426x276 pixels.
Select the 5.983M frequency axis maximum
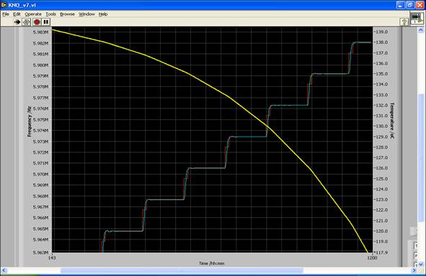click(40, 32)
